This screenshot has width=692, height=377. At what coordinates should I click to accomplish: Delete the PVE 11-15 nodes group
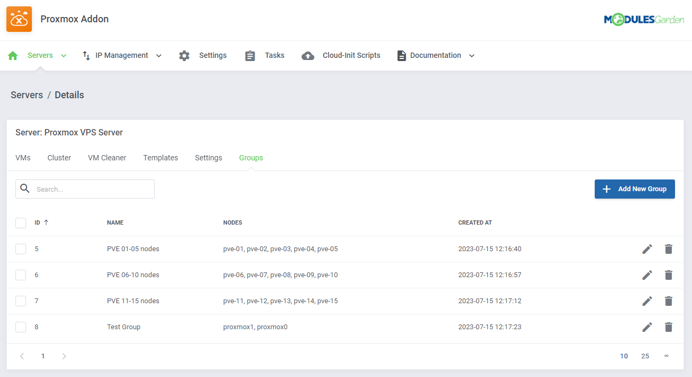tap(669, 301)
